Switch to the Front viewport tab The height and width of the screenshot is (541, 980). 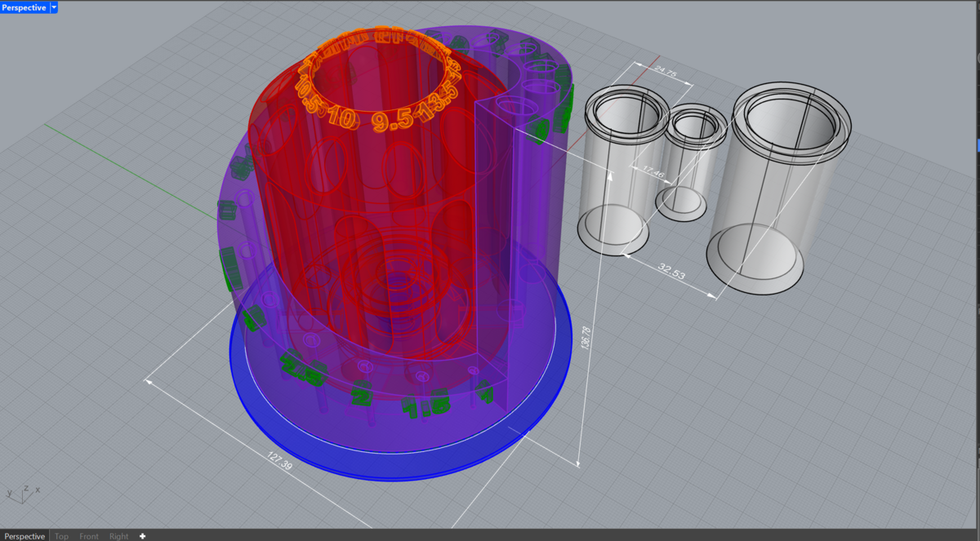pos(89,536)
